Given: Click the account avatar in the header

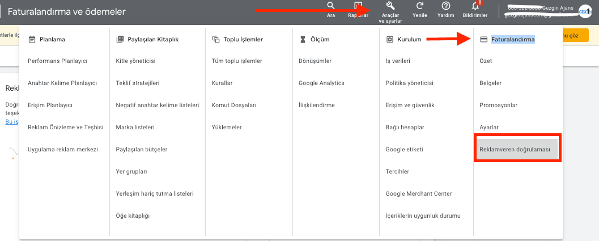Looking at the screenshot, I should click(585, 11).
